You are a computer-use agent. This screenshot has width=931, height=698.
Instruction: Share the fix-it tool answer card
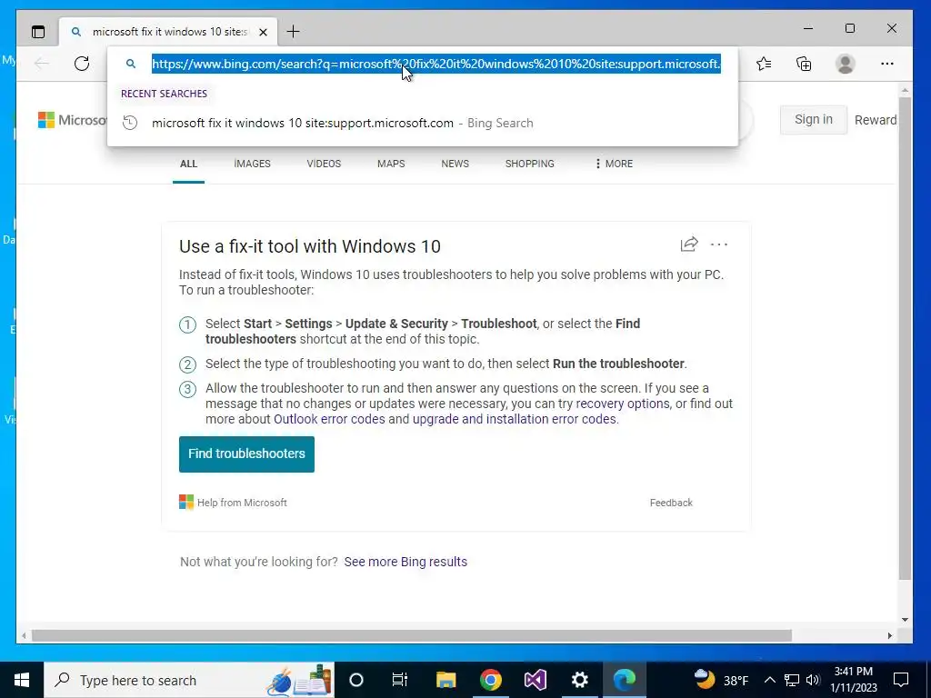(689, 244)
